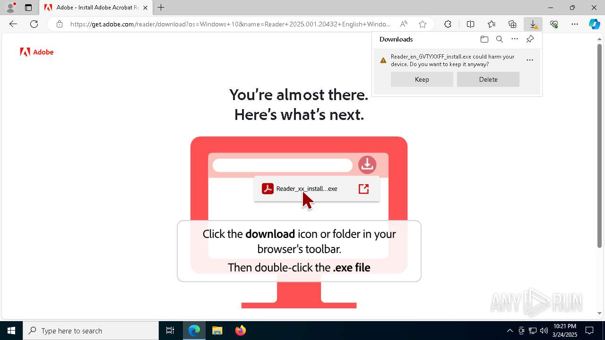Close the Adobe Acrobat Reader tab
The height and width of the screenshot is (340, 605).
click(145, 8)
